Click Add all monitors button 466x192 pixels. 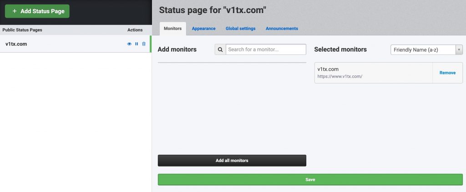click(232, 161)
